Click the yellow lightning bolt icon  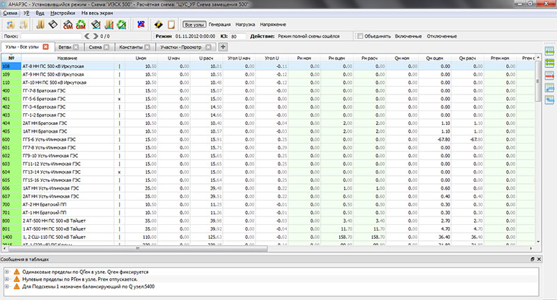pyautogui.click(x=159, y=24)
